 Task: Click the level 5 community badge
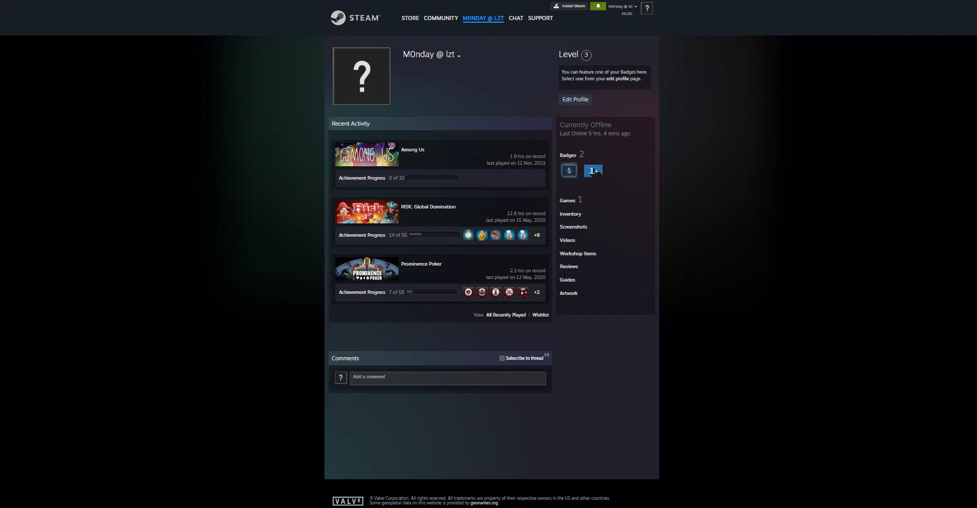pyautogui.click(x=569, y=171)
